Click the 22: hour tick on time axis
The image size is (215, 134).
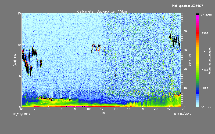169,109
